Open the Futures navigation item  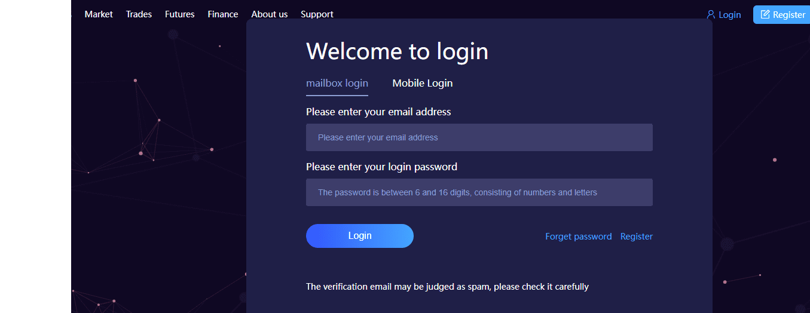pos(180,14)
